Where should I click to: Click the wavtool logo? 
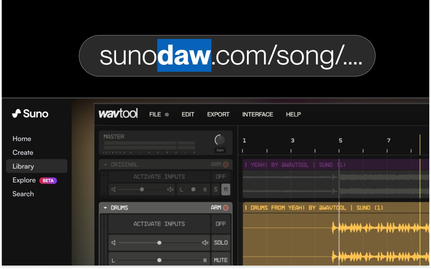118,113
